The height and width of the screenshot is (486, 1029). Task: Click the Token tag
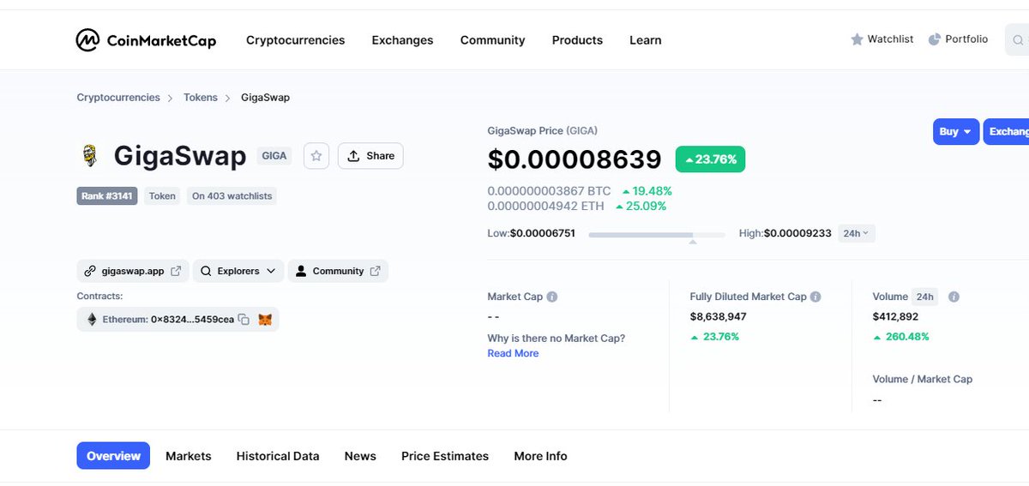coord(162,195)
